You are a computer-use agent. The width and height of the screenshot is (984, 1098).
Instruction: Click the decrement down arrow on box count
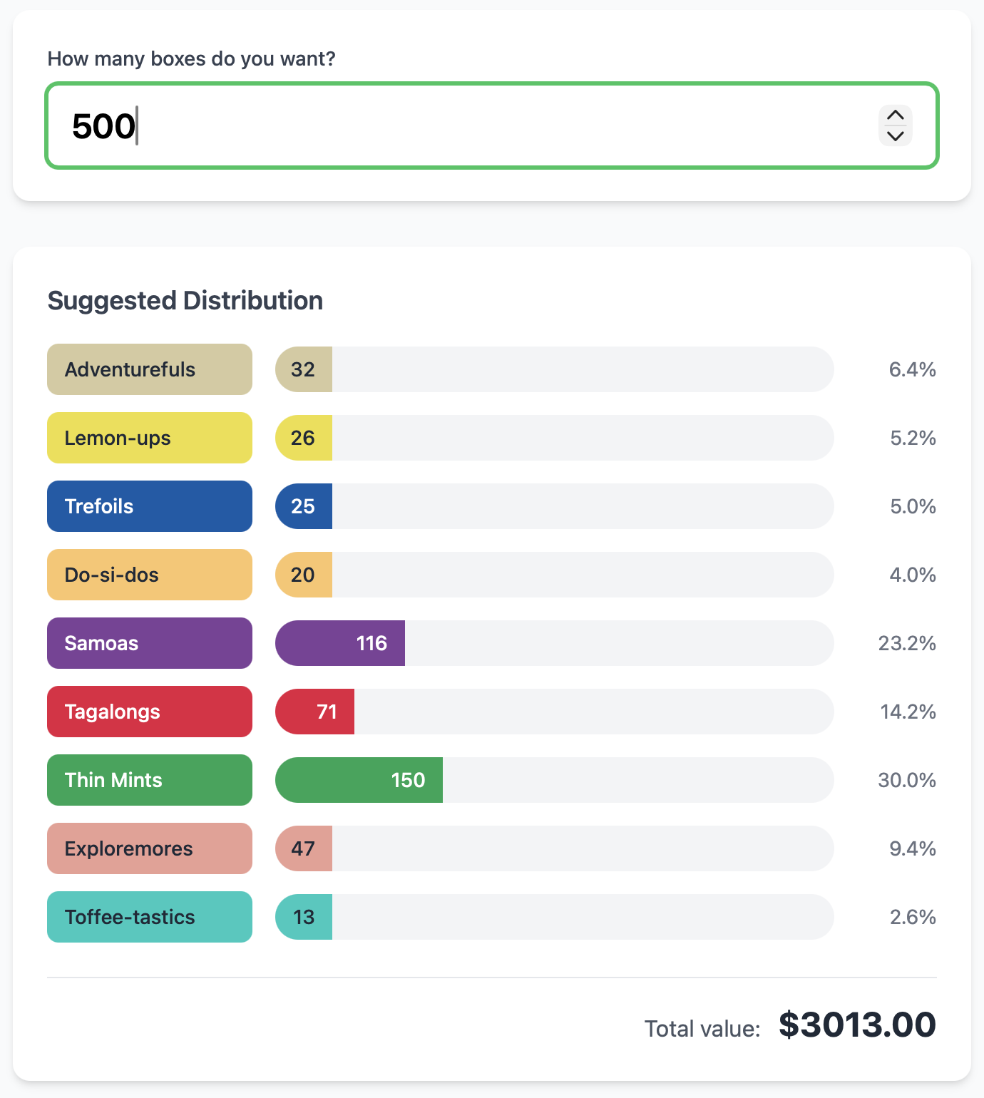[895, 135]
